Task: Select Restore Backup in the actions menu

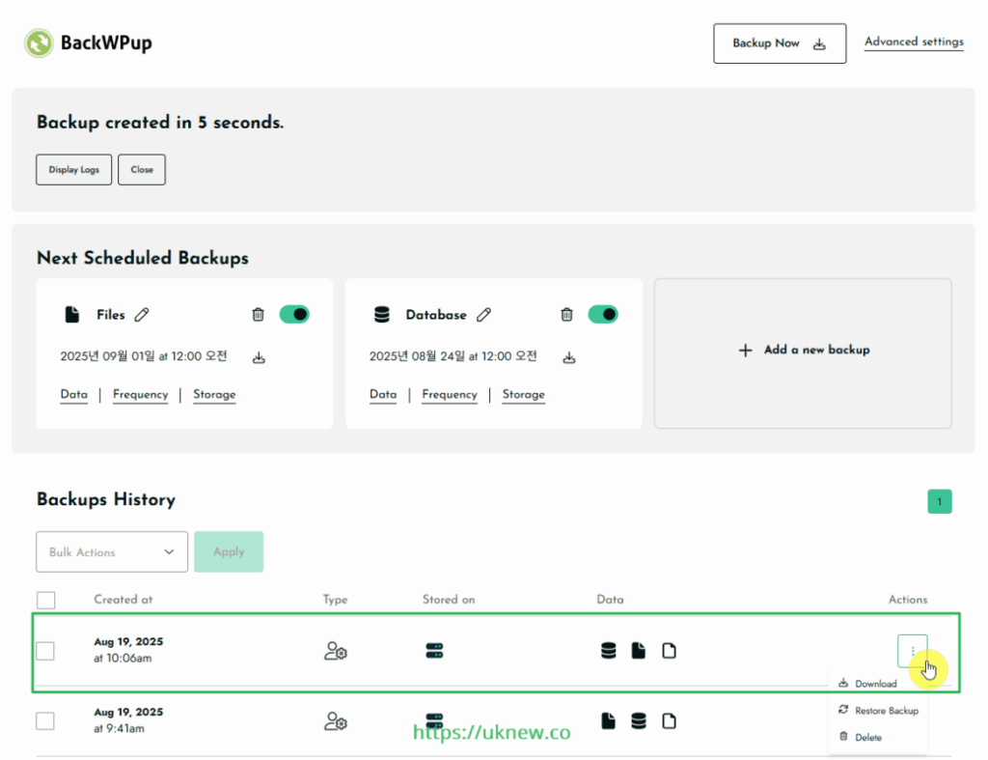Action: click(x=886, y=711)
